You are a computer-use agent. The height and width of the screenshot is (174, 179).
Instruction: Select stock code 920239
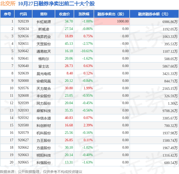pyautogui.click(x=23, y=21)
